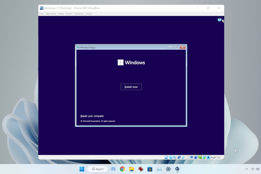The width and height of the screenshot is (261, 174).
Task: Click the keyboard capture arrow status icon
Action: pyautogui.click(x=208, y=157)
